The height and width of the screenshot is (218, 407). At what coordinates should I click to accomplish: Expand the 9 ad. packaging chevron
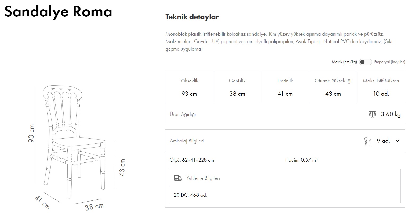(x=397, y=141)
